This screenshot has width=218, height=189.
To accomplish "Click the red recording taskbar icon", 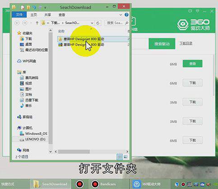I will 79,184.
